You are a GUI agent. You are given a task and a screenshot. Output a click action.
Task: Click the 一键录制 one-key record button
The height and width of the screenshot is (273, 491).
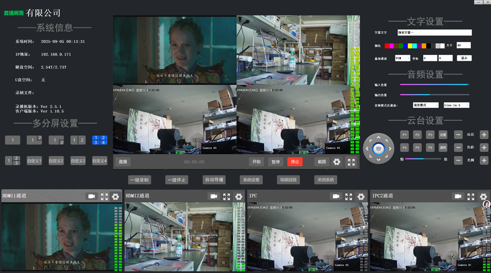(x=139, y=180)
